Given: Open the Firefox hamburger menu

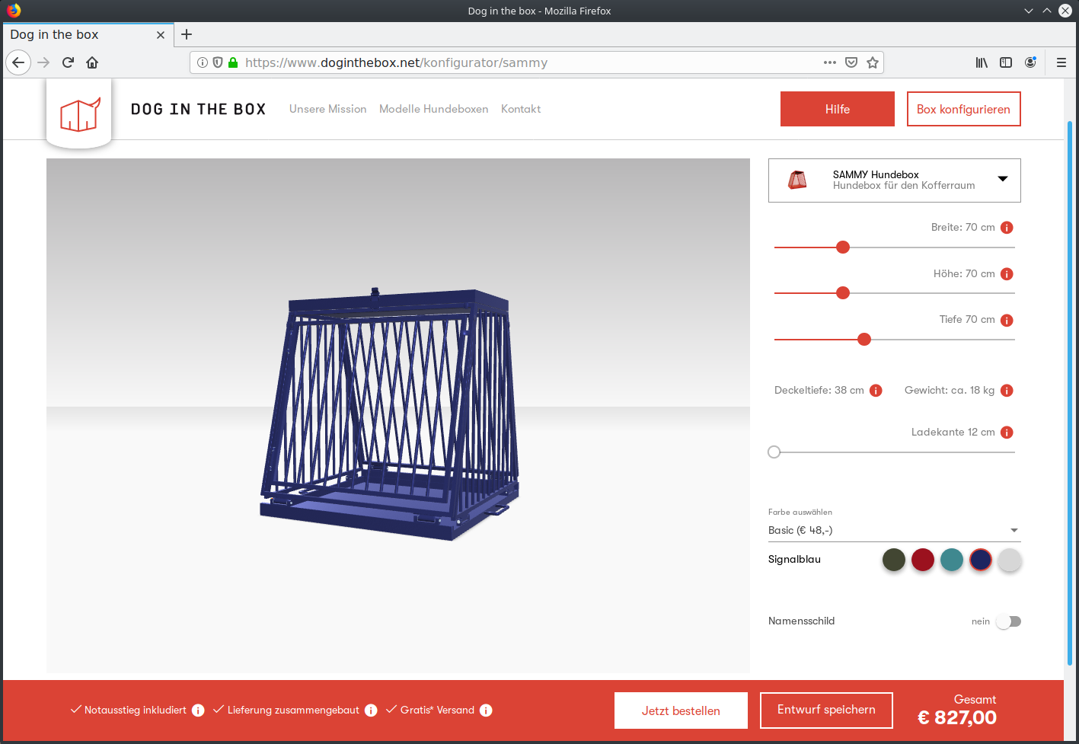Looking at the screenshot, I should point(1061,62).
